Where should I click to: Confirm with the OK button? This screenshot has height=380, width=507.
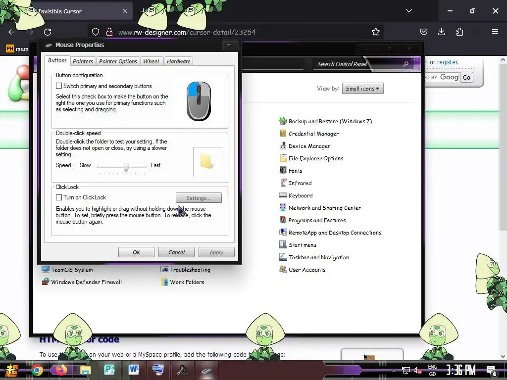point(136,252)
